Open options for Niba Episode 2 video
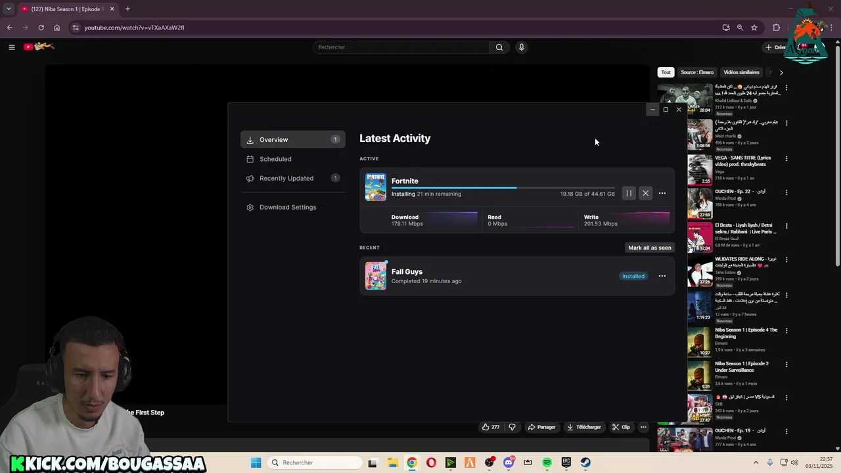The image size is (841, 473). pos(786,364)
